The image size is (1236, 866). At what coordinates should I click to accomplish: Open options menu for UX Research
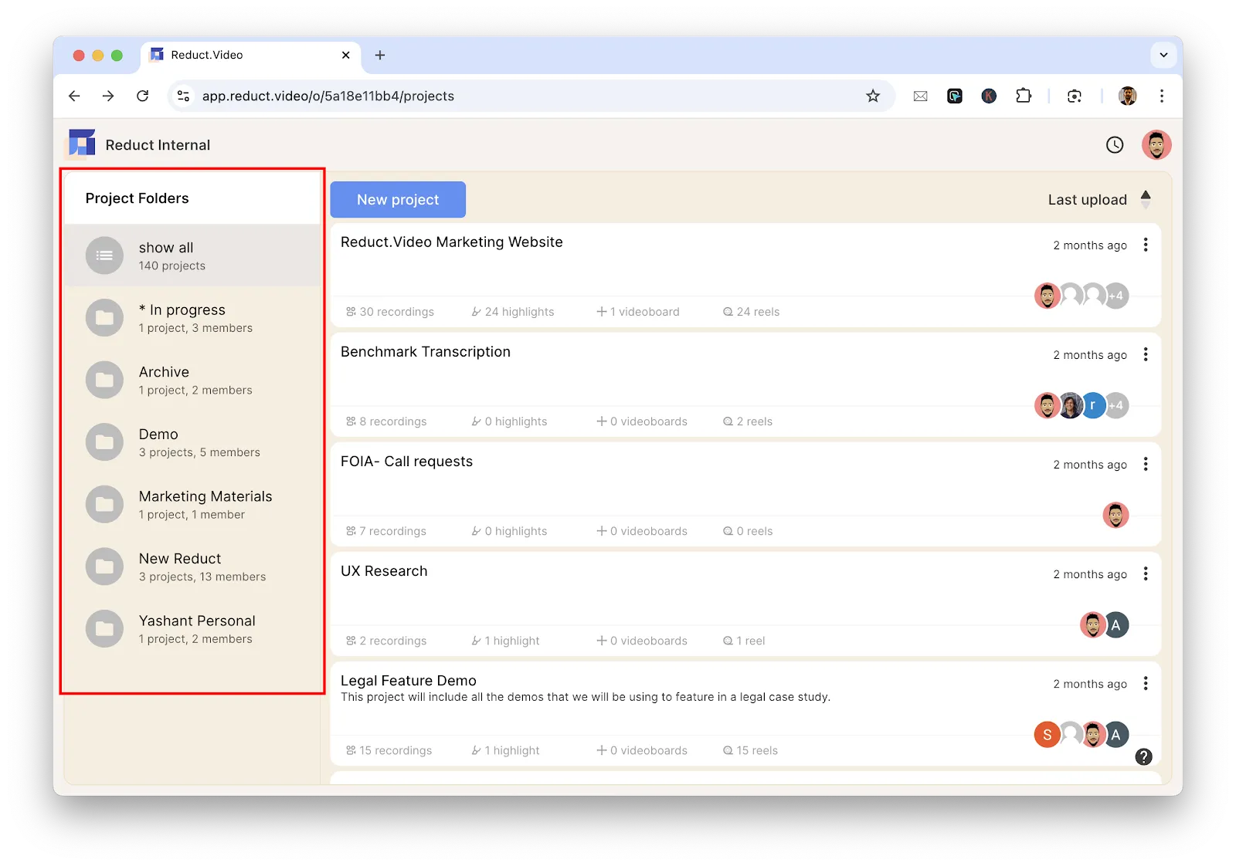pos(1146,573)
